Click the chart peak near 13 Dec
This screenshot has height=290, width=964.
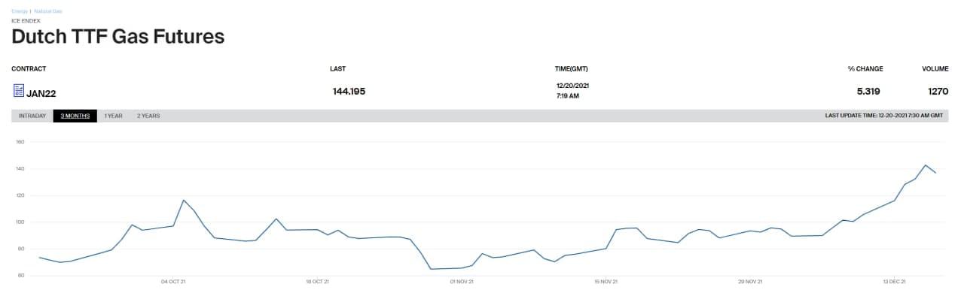click(x=925, y=165)
